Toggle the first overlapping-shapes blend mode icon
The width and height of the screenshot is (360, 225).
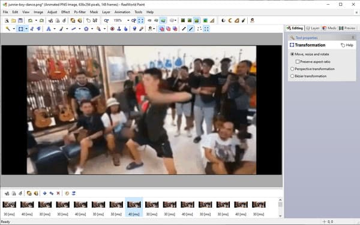pyautogui.click(x=162, y=29)
